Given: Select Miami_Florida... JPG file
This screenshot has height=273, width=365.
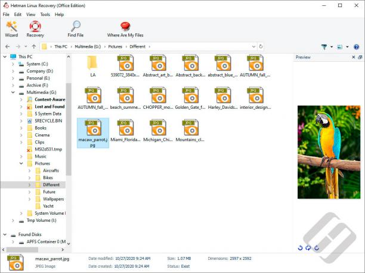Looking at the screenshot, I should (x=125, y=131).
